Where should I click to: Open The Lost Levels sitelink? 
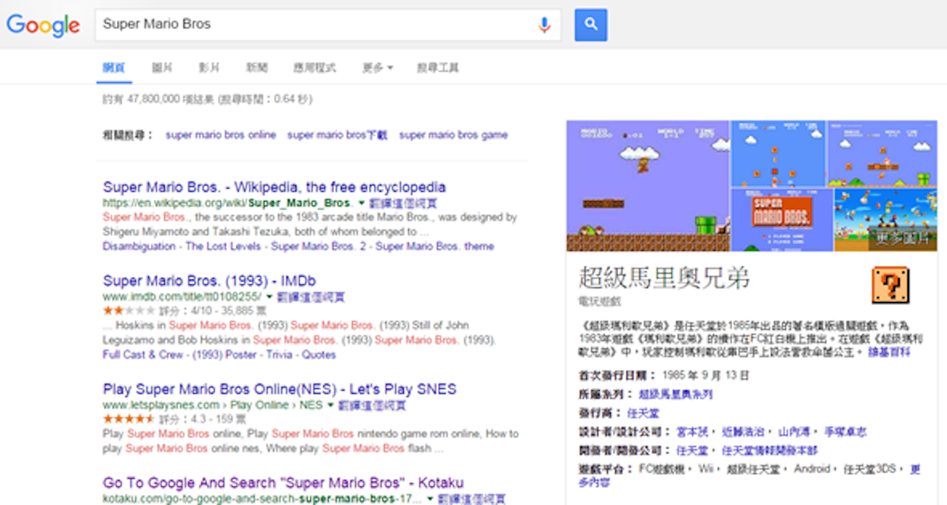click(223, 246)
